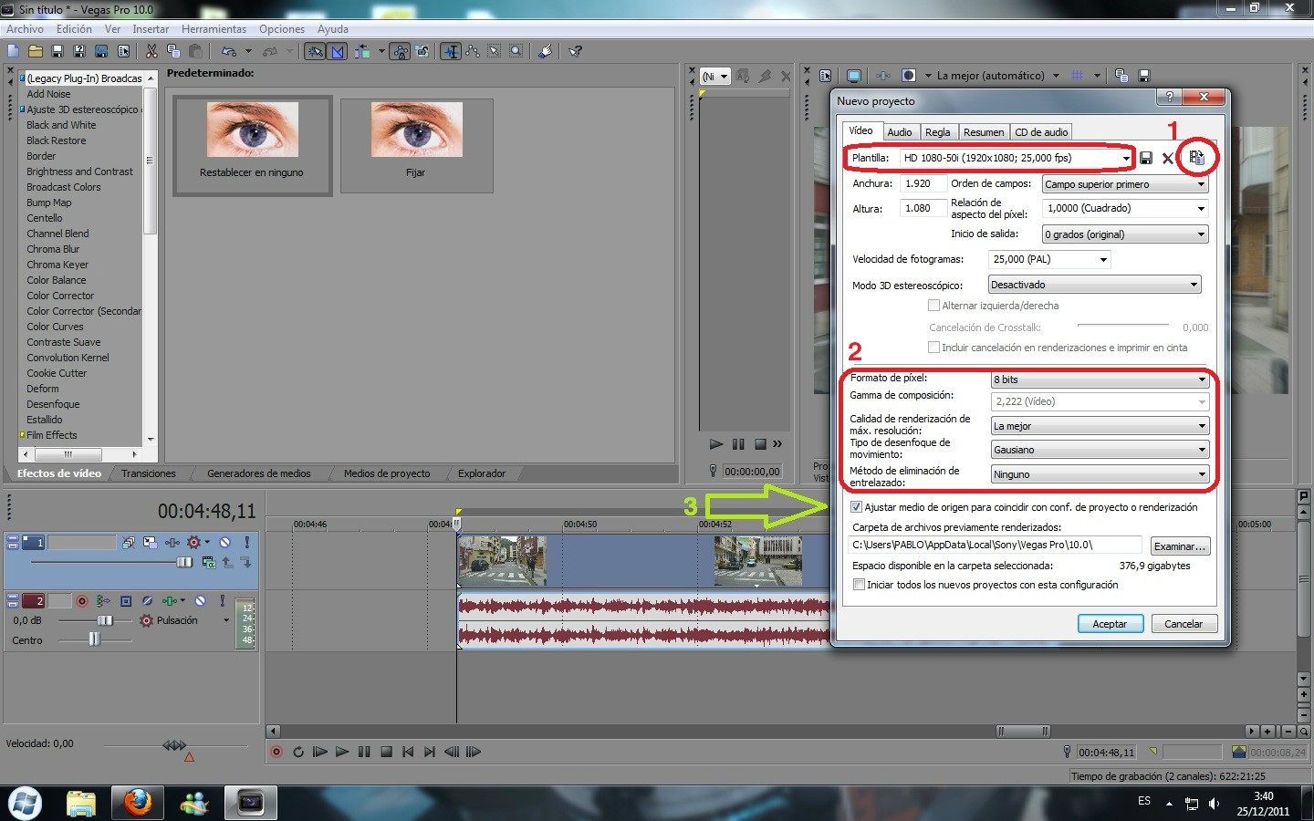Check Incluir cancelación en renderizaciones box
This screenshot has width=1314, height=821.
click(933, 348)
